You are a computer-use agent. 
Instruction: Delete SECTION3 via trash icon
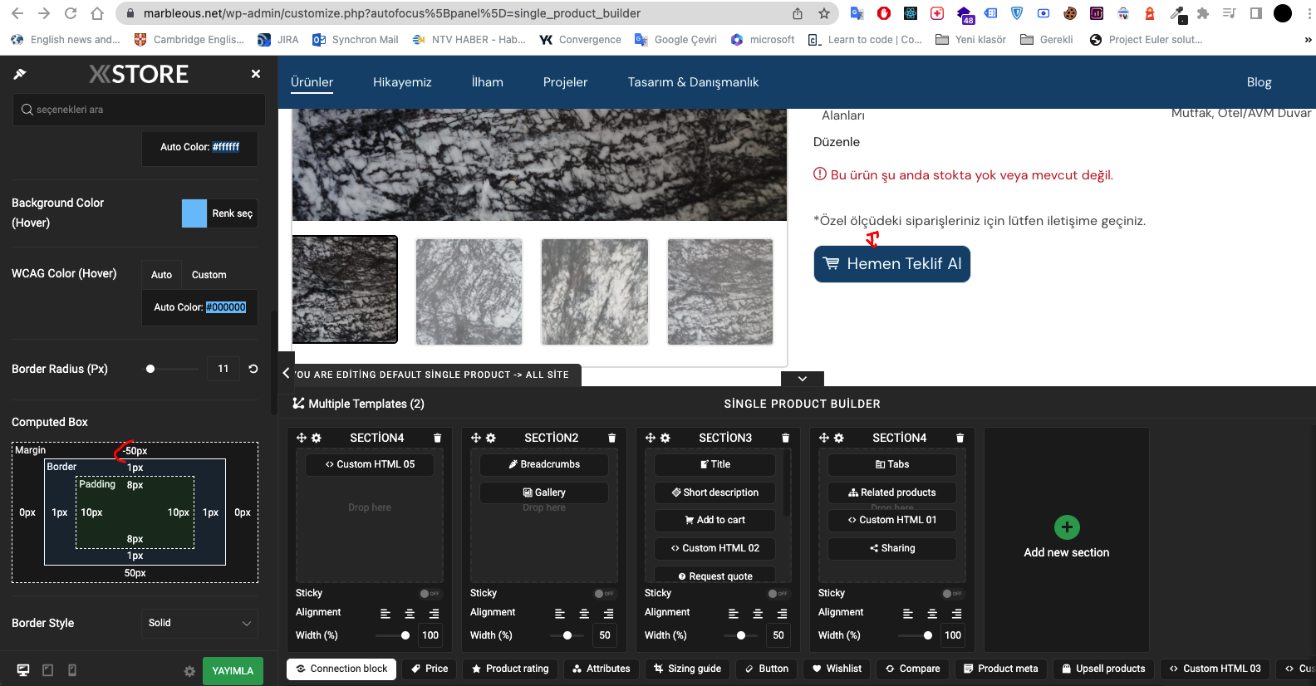pos(785,438)
